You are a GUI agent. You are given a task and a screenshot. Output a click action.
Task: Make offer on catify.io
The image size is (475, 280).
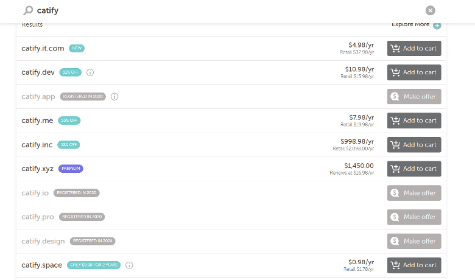[x=414, y=193]
